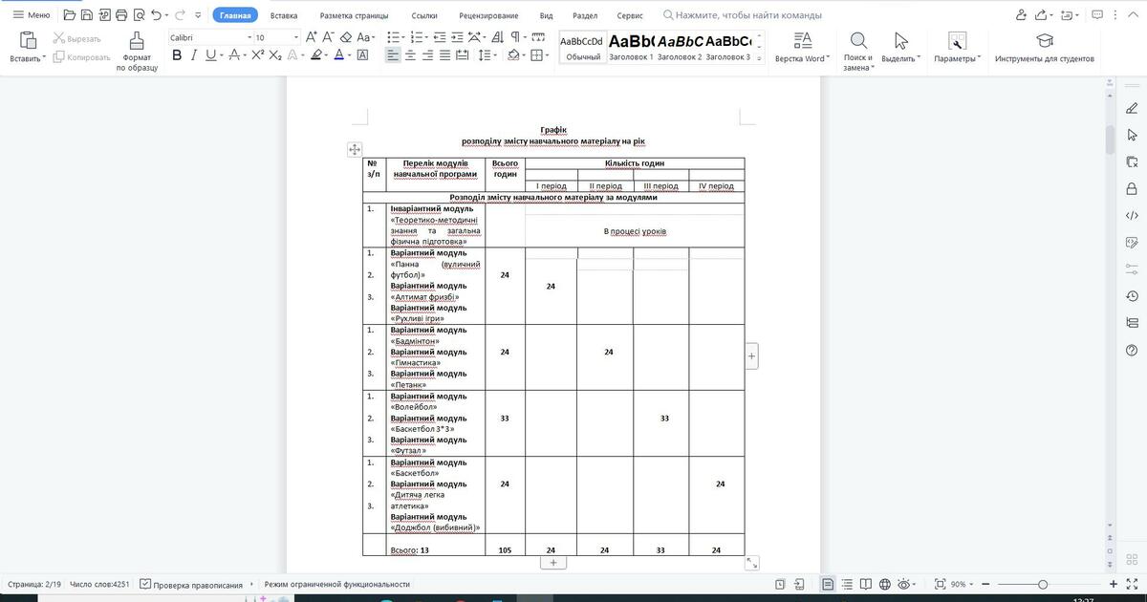Open the Student Tools graduation cap icon

click(1044, 40)
